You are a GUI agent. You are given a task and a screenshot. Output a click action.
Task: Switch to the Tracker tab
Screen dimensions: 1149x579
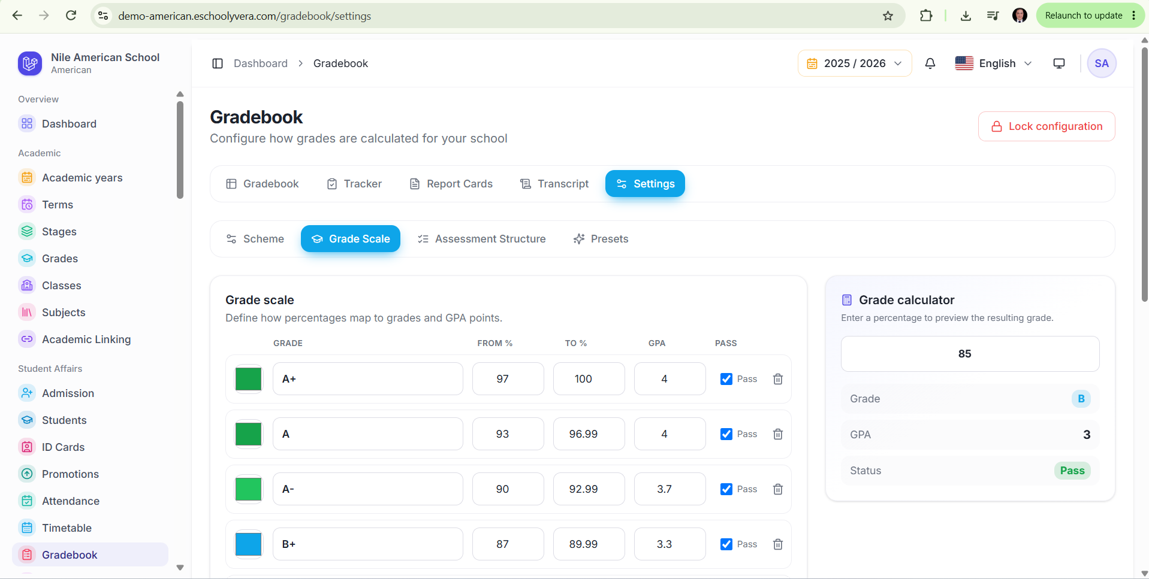[354, 184]
